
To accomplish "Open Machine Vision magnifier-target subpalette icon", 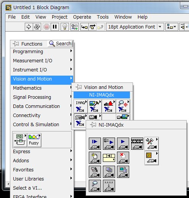I will click(123, 106).
